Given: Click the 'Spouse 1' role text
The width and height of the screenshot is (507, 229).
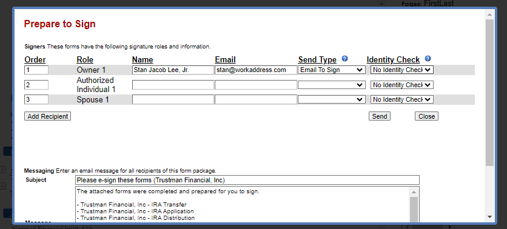Looking at the screenshot, I should point(93,100).
